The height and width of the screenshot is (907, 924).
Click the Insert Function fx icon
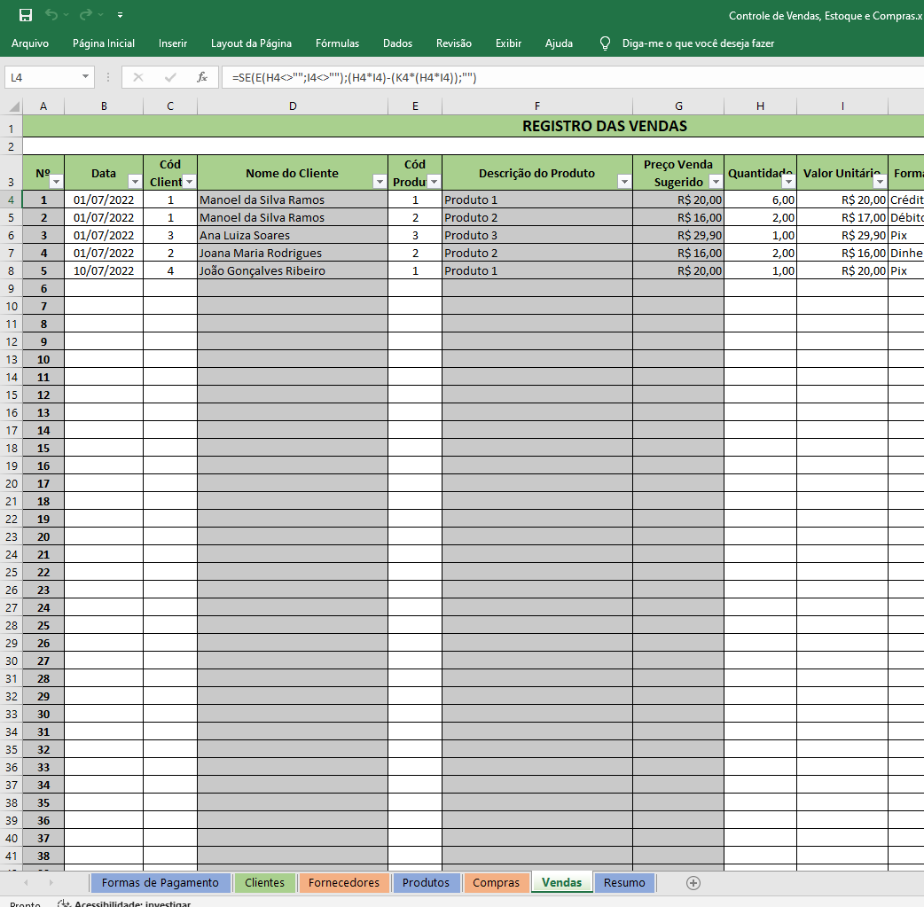pyautogui.click(x=202, y=77)
